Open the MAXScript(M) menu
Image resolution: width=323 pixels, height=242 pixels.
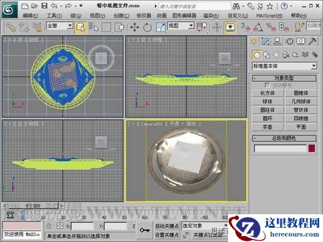point(269,15)
